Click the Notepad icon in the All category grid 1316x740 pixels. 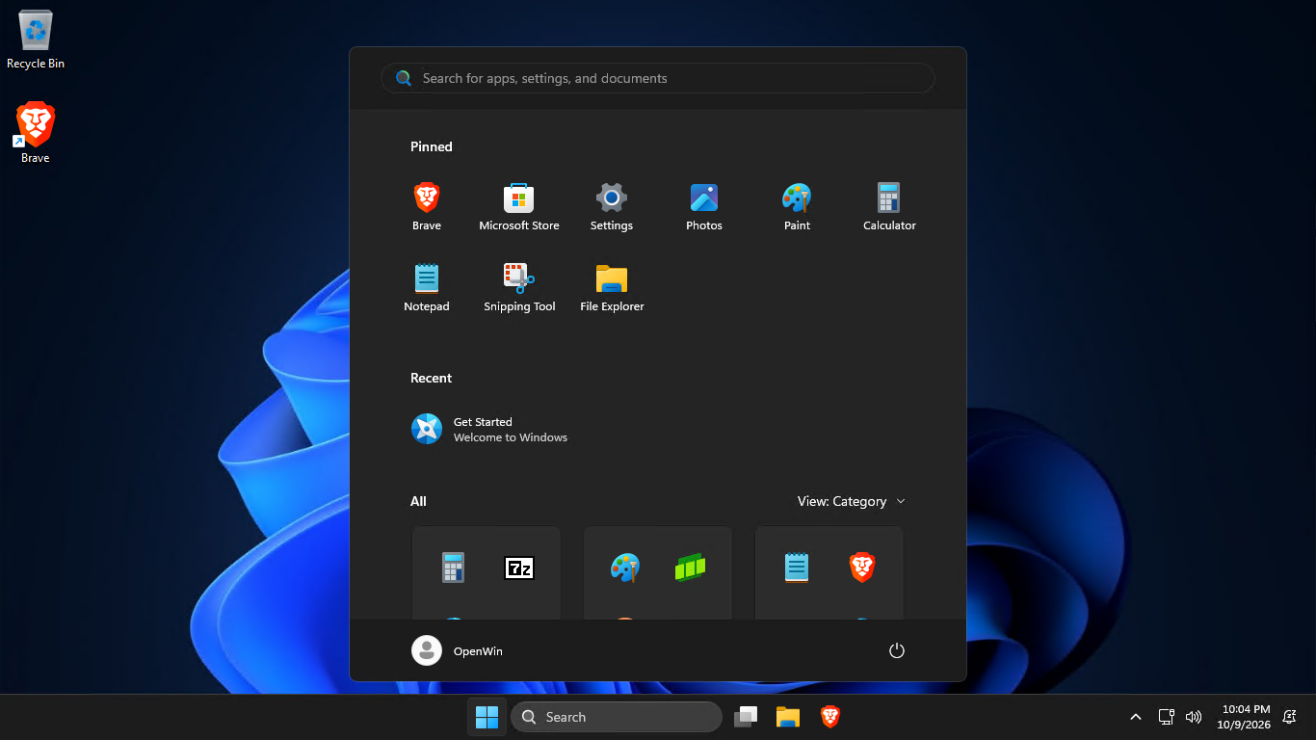[797, 568]
